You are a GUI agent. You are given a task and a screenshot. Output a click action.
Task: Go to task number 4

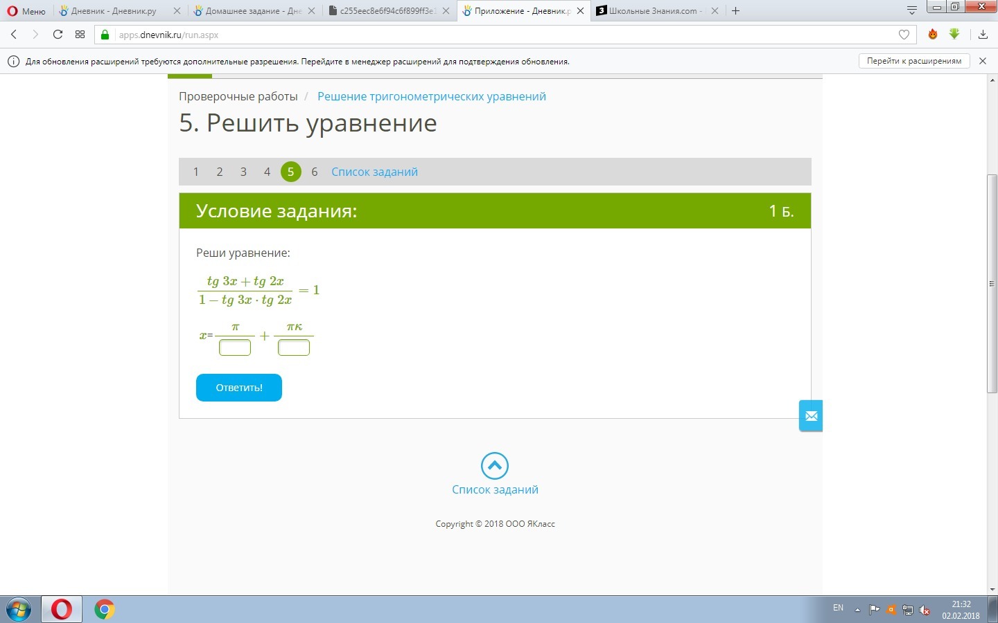[x=267, y=172]
